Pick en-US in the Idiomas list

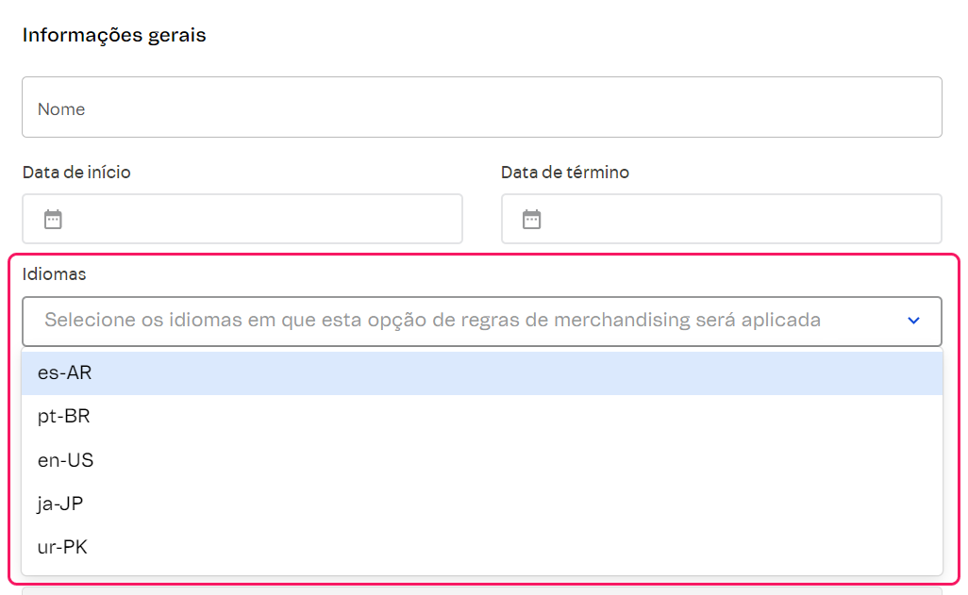click(x=66, y=461)
